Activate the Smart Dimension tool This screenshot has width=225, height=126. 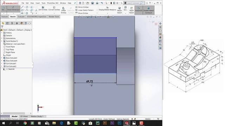[13, 9]
